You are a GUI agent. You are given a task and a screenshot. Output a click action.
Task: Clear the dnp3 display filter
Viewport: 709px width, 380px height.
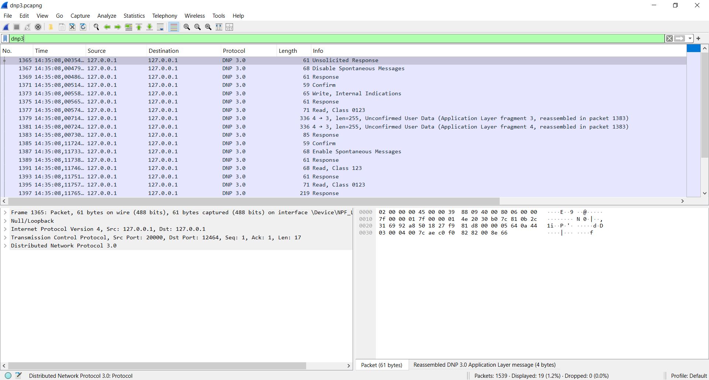(669, 38)
